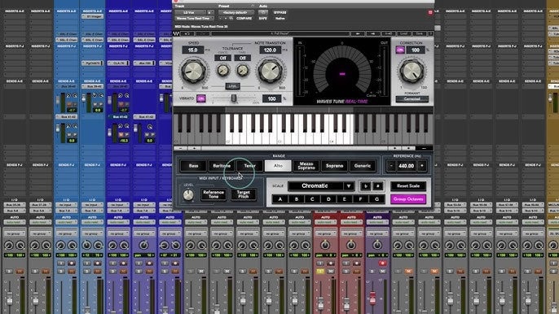The height and width of the screenshot is (314, 559).
Task: Decrease reference frequency with minus button
Action: [x=391, y=166]
